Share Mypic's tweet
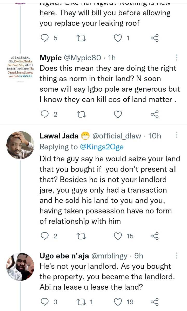187x311 pixels. point(155,114)
